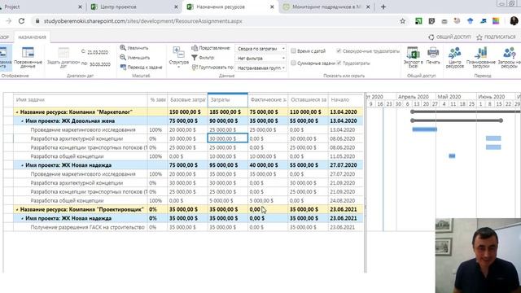Collapse ЖК Новая надежда under Проектировщик
521x293 pixels.
click(x=22, y=219)
